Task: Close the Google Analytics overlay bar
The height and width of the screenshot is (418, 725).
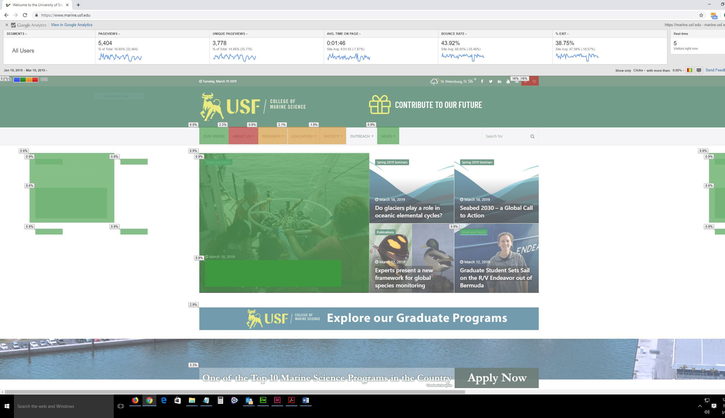Action: click(x=7, y=25)
